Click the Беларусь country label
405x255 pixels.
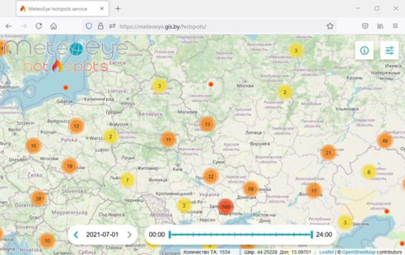[151, 114]
